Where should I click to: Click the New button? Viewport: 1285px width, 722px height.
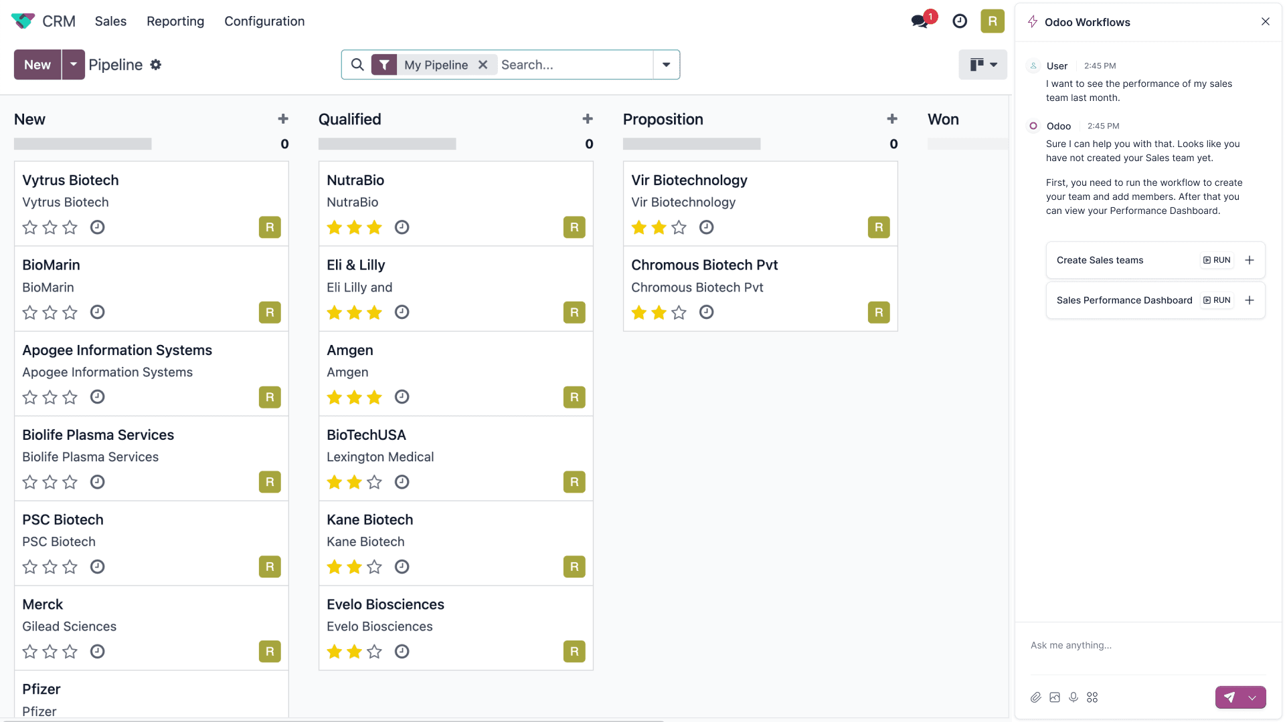pos(37,65)
